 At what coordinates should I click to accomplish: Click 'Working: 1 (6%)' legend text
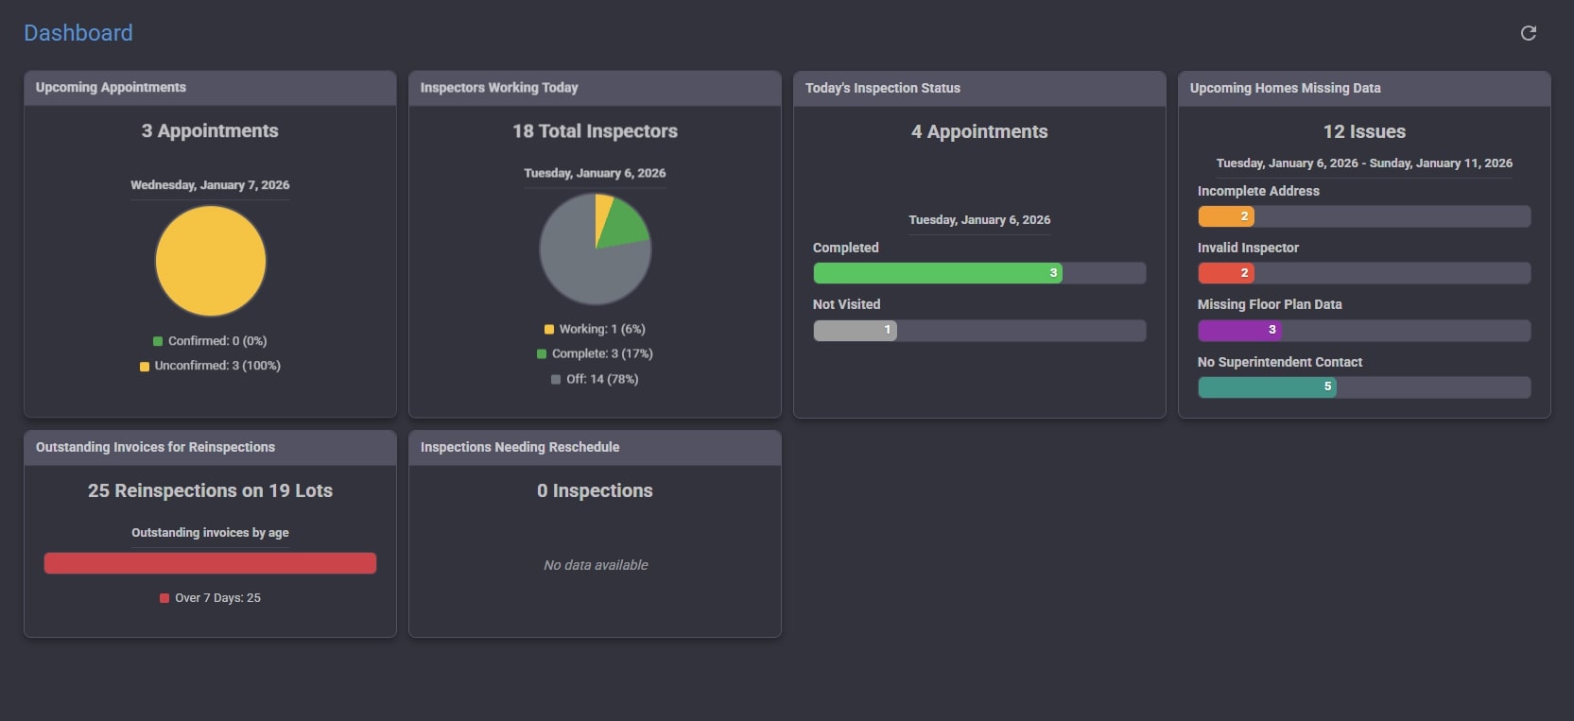[x=602, y=329]
